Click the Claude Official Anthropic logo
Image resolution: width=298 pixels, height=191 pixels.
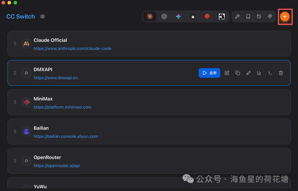tap(26, 44)
